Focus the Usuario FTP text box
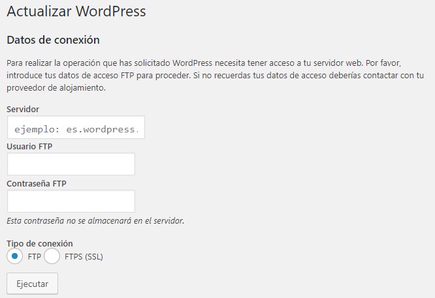Image resolution: width=435 pixels, height=298 pixels. (x=71, y=164)
